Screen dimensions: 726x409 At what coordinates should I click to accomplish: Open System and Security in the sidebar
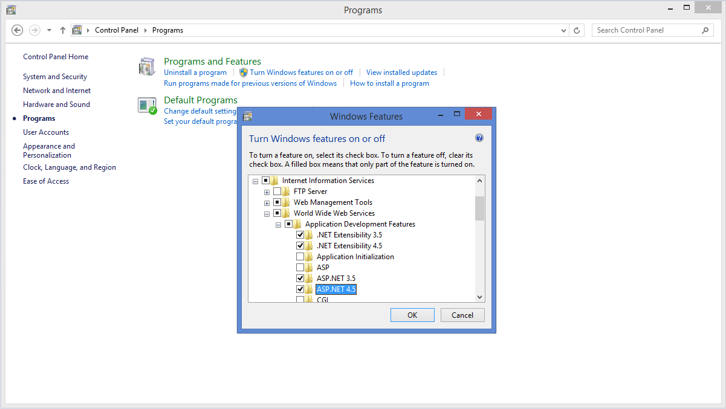coord(55,77)
